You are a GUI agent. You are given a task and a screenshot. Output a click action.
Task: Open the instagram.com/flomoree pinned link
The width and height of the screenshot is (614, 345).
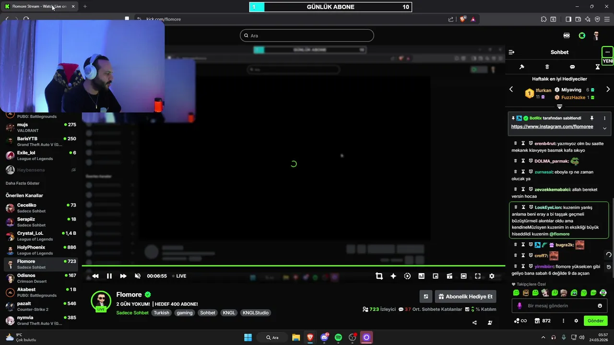pos(552,127)
